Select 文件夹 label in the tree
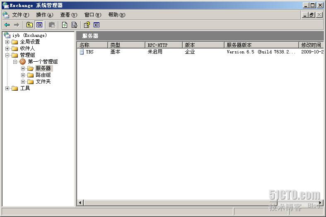The height and width of the screenshot is (217, 326). (x=43, y=82)
